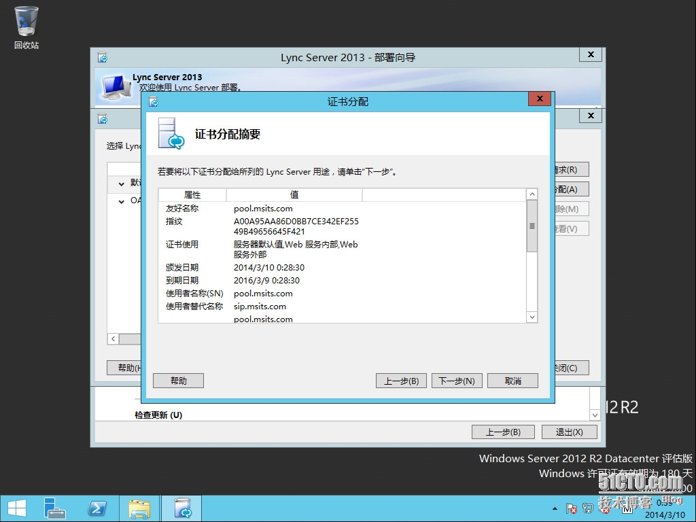Click down scroll arrow in deployment wizard pane
Viewport: 696px width, 522px height.
point(595,415)
